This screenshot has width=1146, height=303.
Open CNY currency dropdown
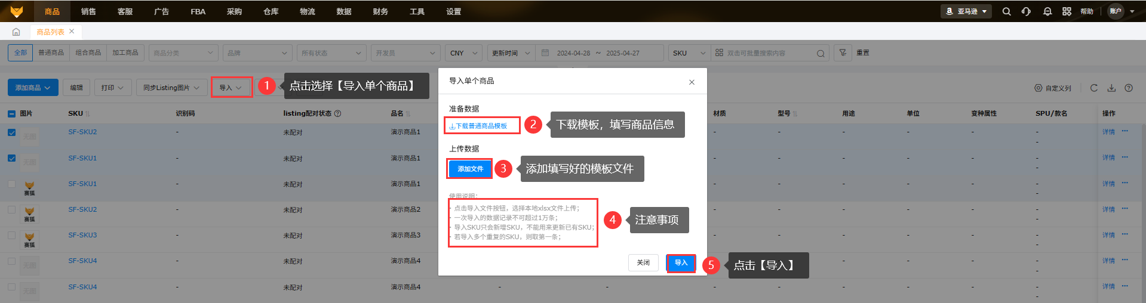click(463, 52)
